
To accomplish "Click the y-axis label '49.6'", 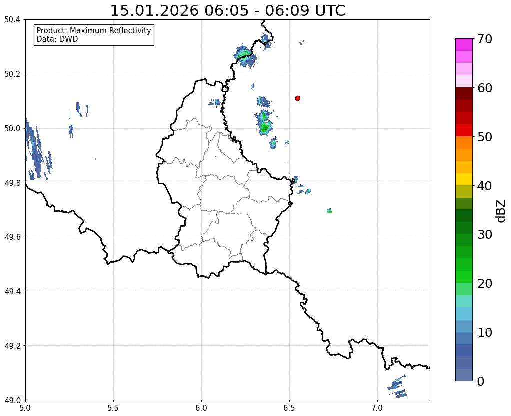I will [x=12, y=237].
